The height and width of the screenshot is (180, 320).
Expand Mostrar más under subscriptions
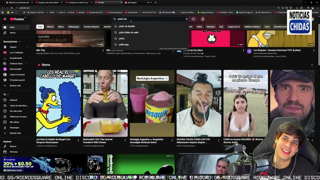coord(16,85)
